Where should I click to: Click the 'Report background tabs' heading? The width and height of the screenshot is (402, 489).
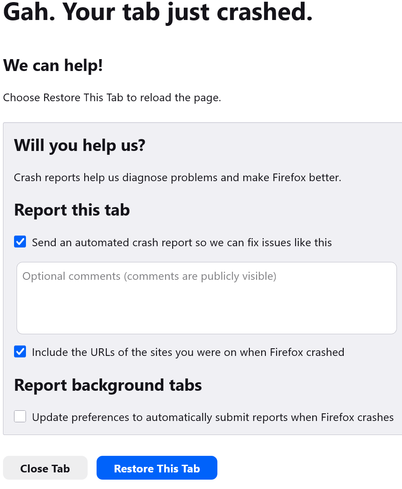point(108,385)
